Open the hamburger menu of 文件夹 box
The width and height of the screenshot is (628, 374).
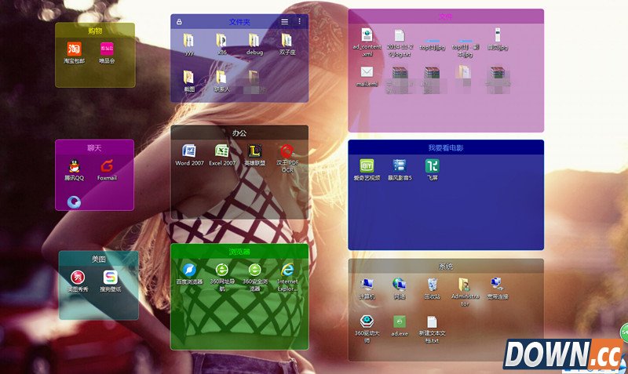(285, 22)
